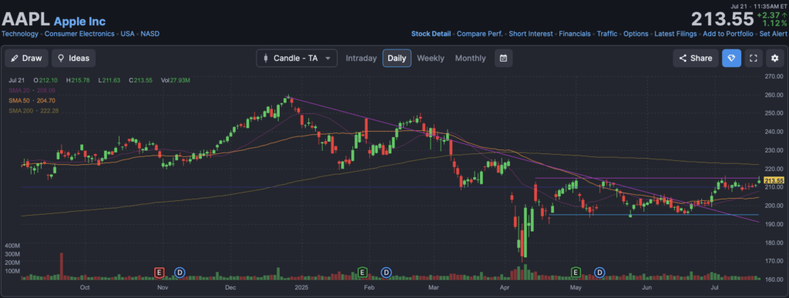
Task: Open the NASD exchange link
Action: 150,34
